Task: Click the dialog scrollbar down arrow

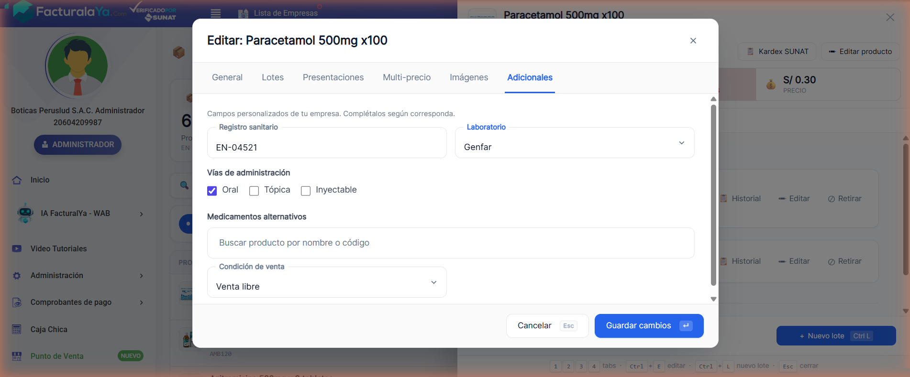Action: point(713,299)
